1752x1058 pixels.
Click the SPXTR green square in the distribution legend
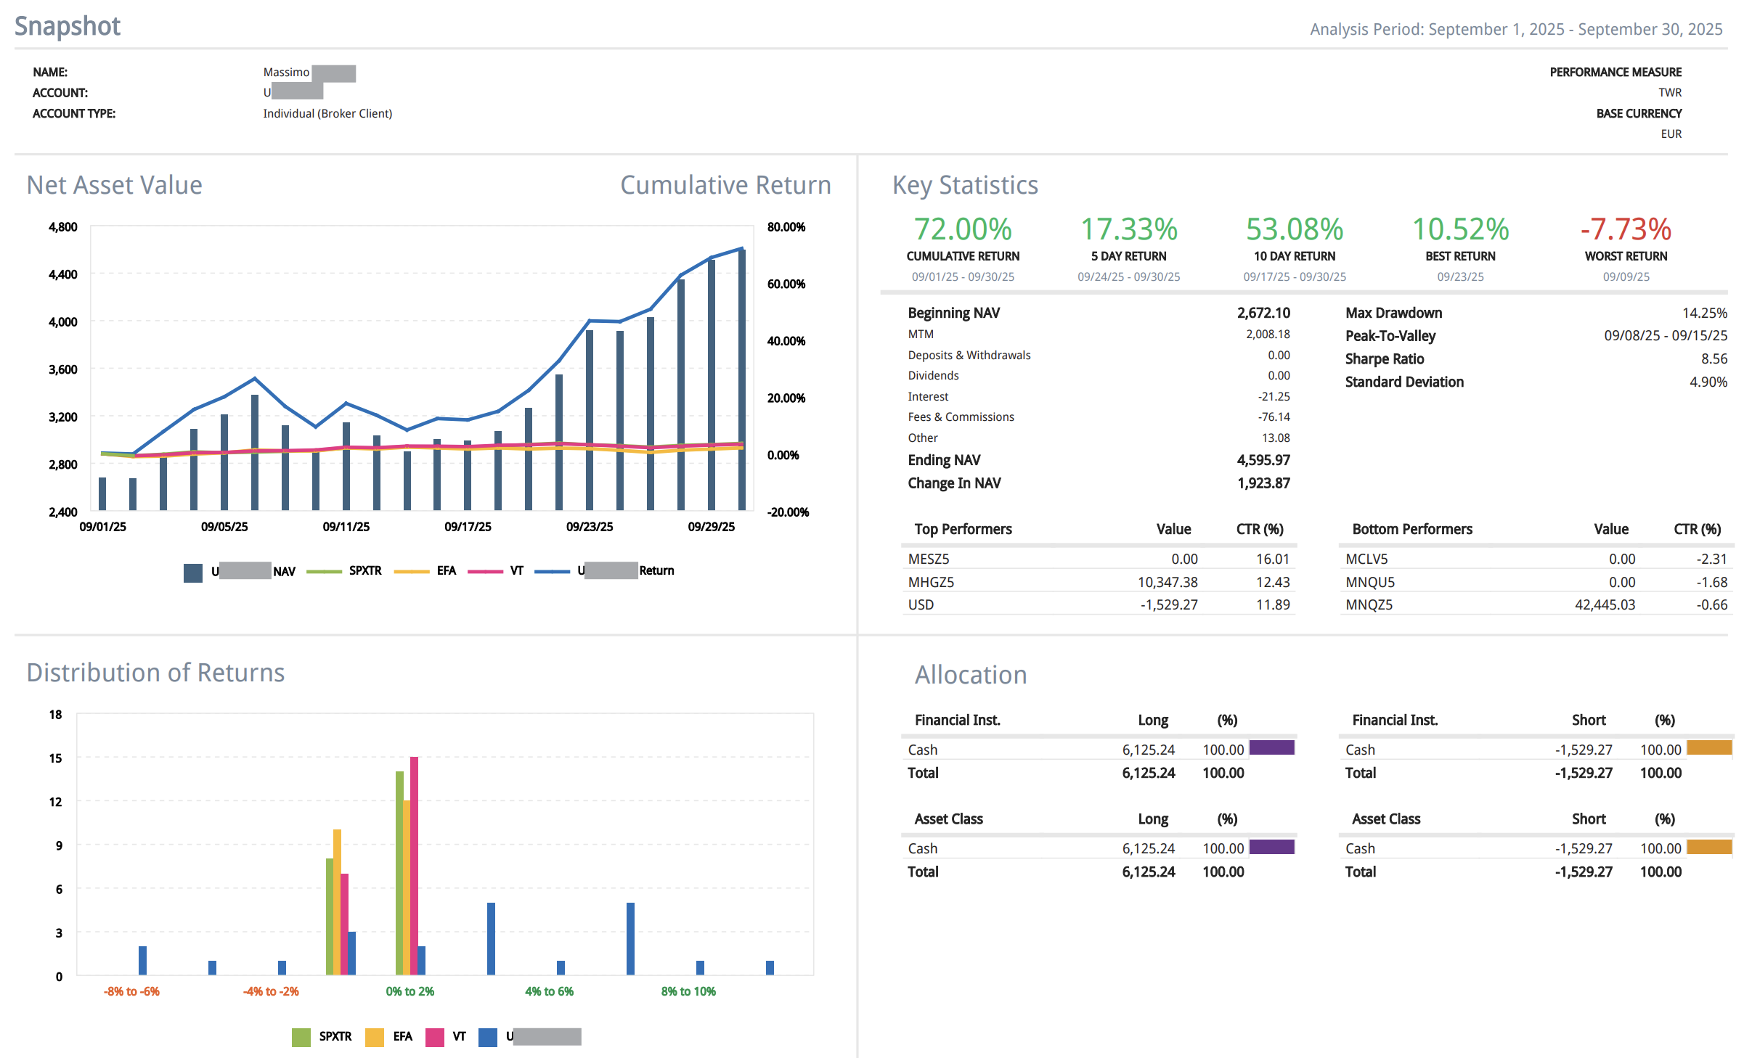click(x=301, y=1037)
